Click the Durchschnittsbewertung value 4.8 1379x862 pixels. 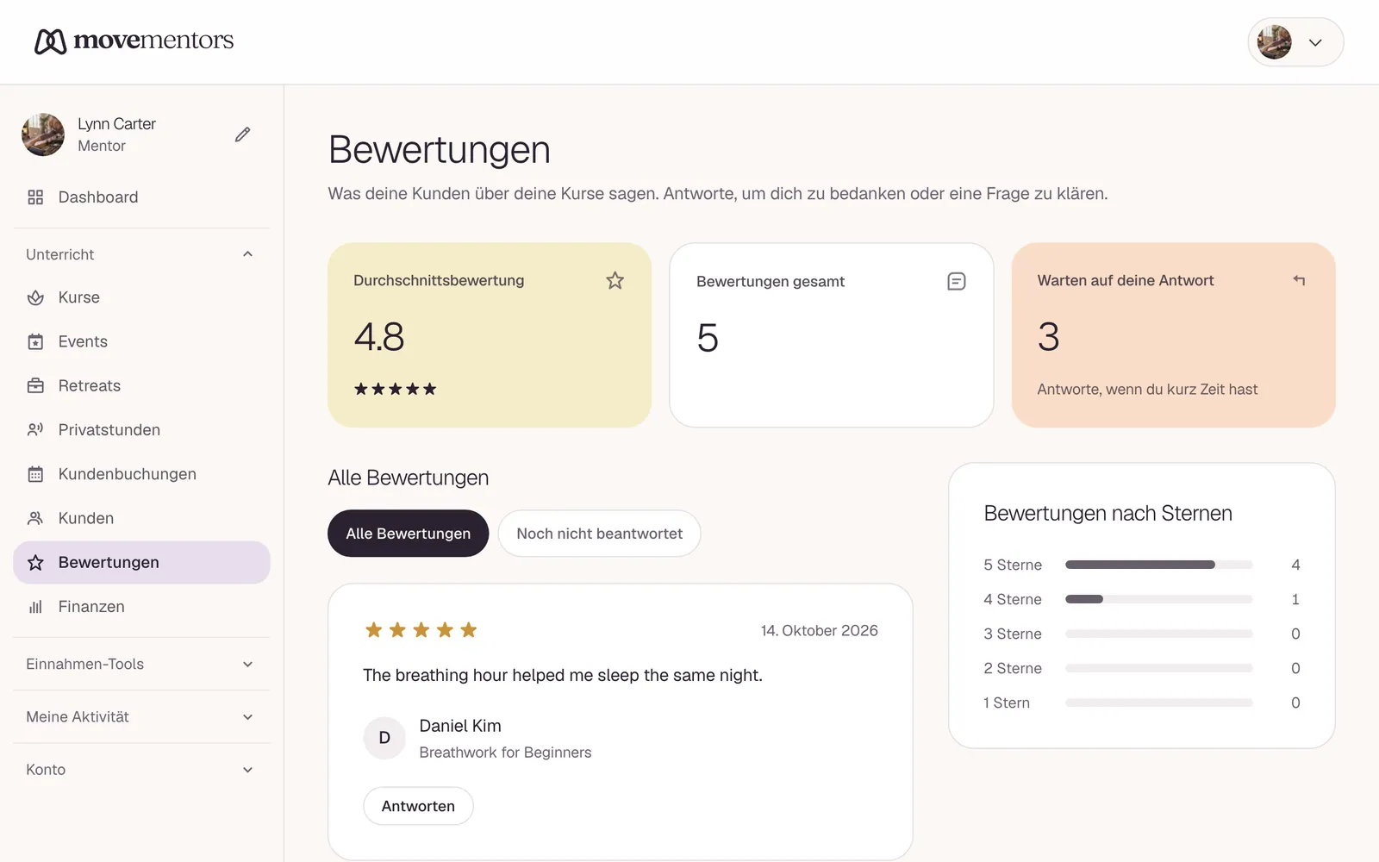pos(379,337)
